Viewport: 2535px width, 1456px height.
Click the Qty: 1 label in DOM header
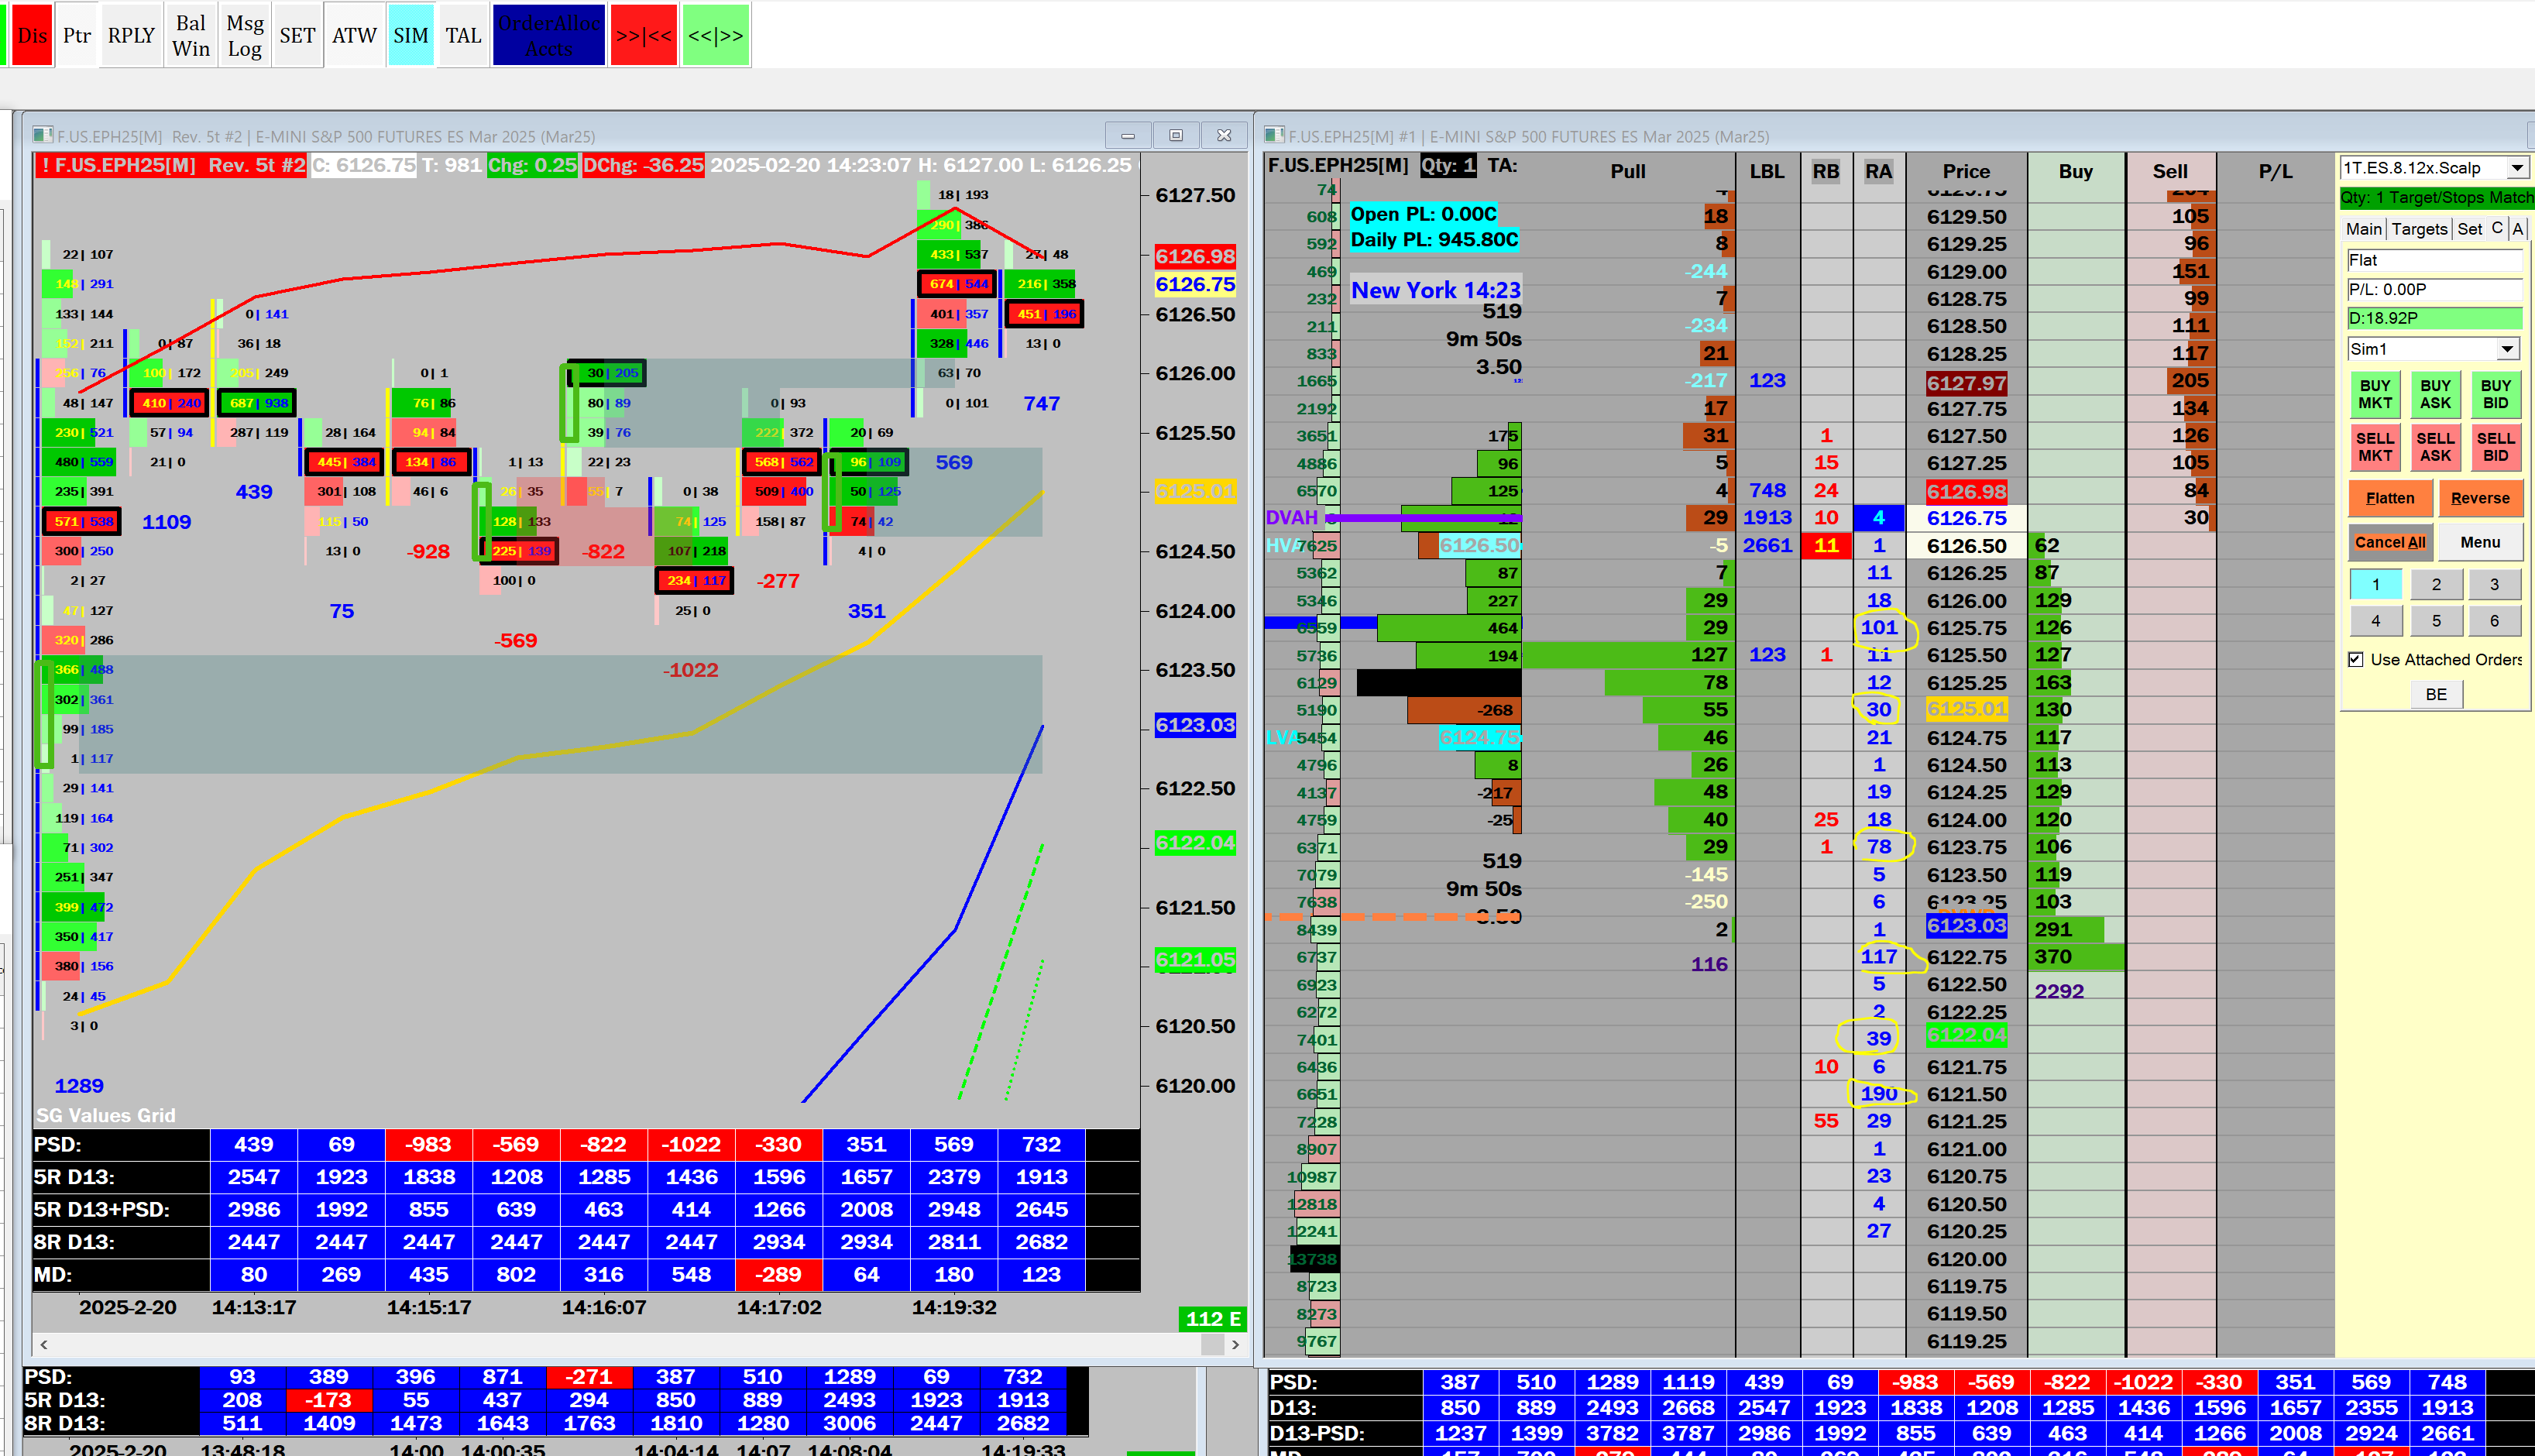pyautogui.click(x=1448, y=165)
